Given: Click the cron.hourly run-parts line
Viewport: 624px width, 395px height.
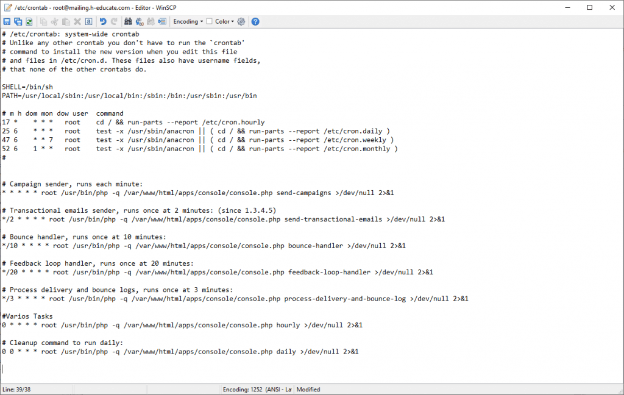Looking at the screenshot, I should pyautogui.click(x=133, y=123).
